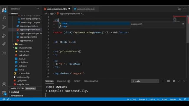Open the Search view in activity bar
The image size is (189, 106).
(4, 18)
